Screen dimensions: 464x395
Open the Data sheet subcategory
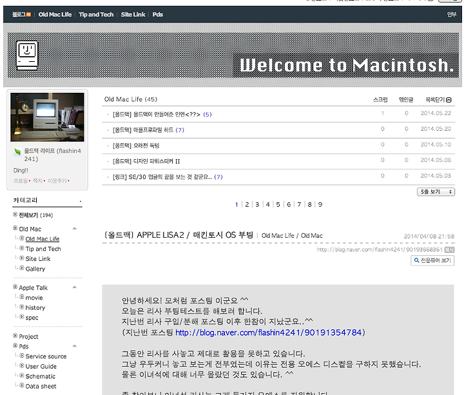point(41,386)
